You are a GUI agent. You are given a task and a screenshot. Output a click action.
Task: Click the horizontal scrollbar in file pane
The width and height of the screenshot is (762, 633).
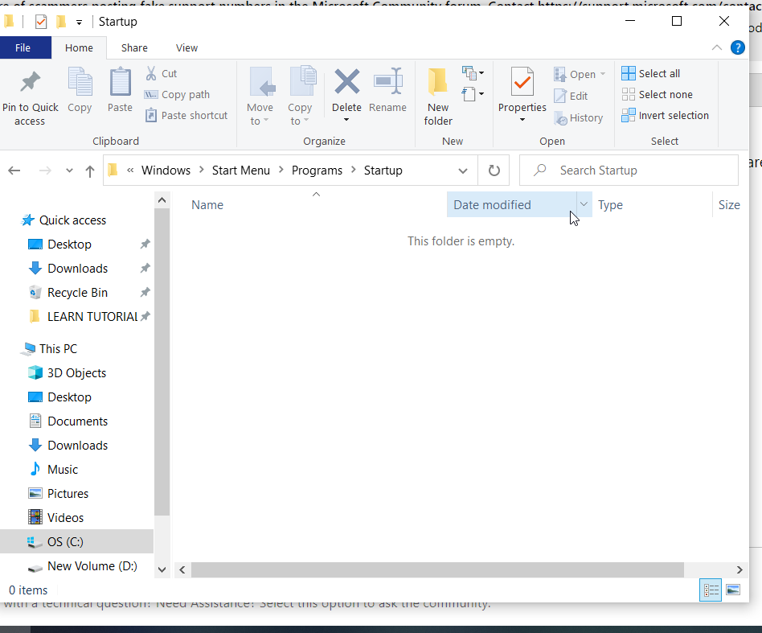coord(437,569)
